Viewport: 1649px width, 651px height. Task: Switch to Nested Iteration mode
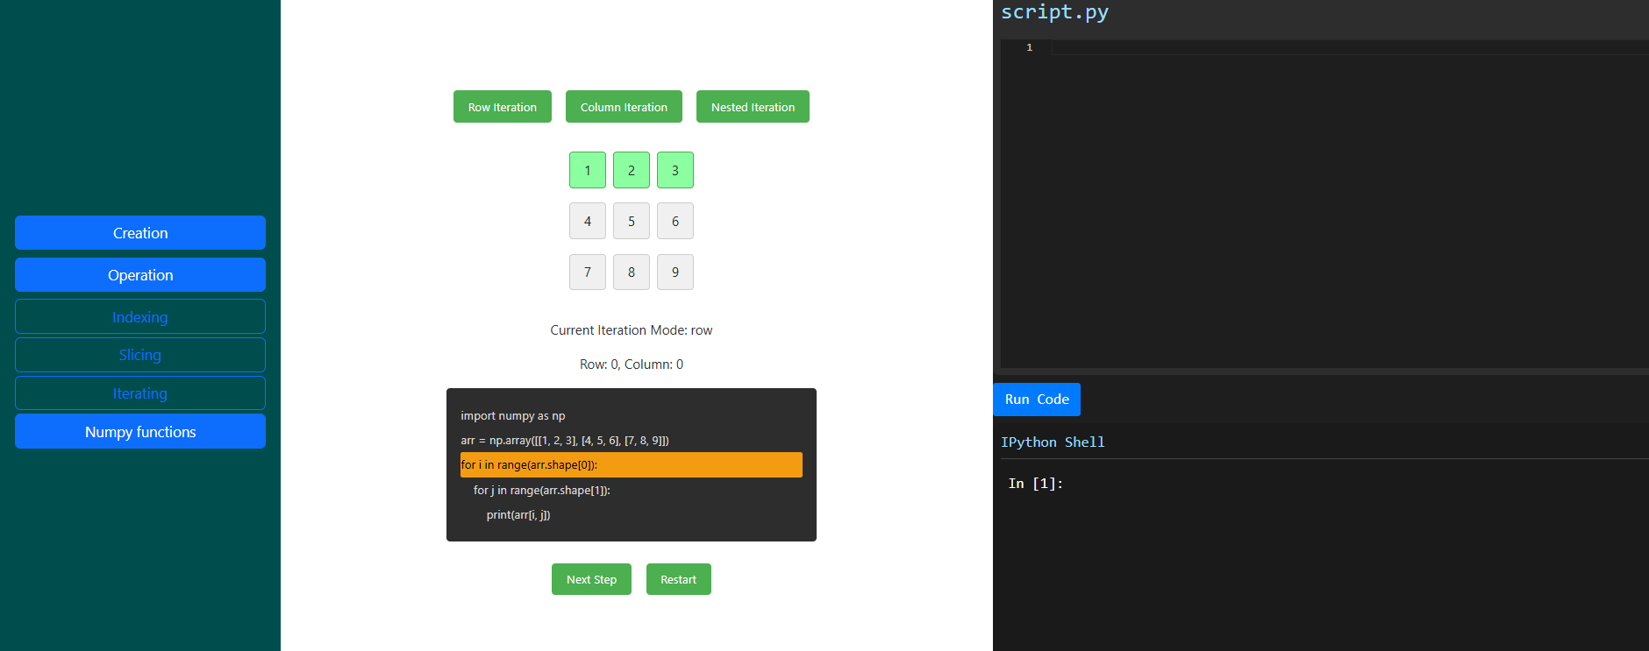[753, 107]
